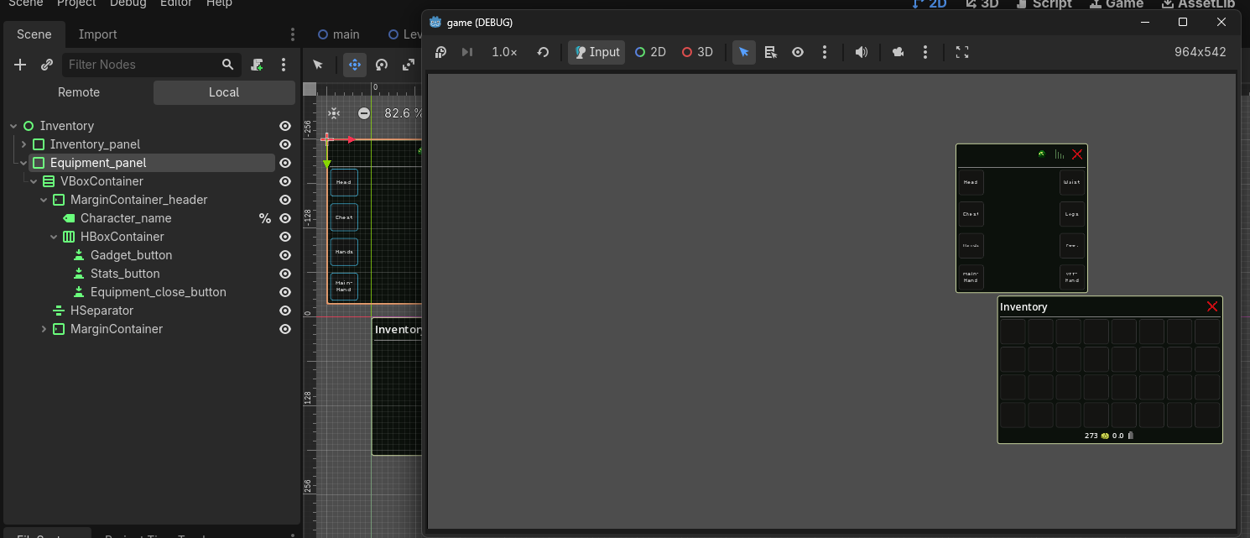Click the green gadget icon in equipment panel
Screen dimensions: 1250x538
pos(1042,154)
